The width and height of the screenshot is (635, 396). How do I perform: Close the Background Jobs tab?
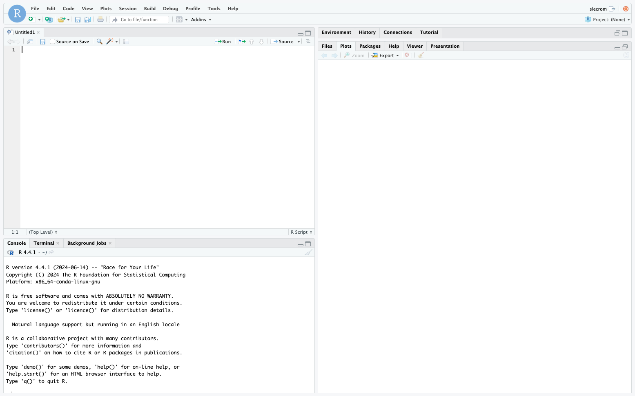tap(110, 243)
